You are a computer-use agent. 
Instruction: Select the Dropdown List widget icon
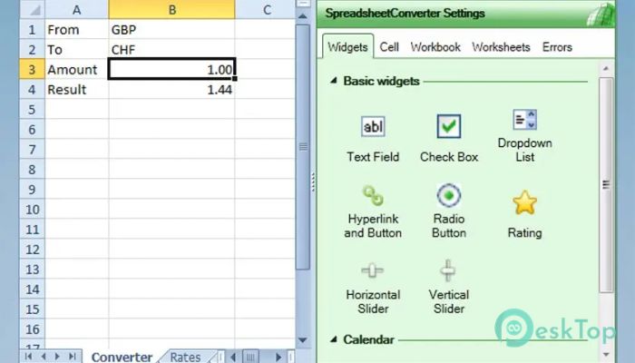(525, 120)
